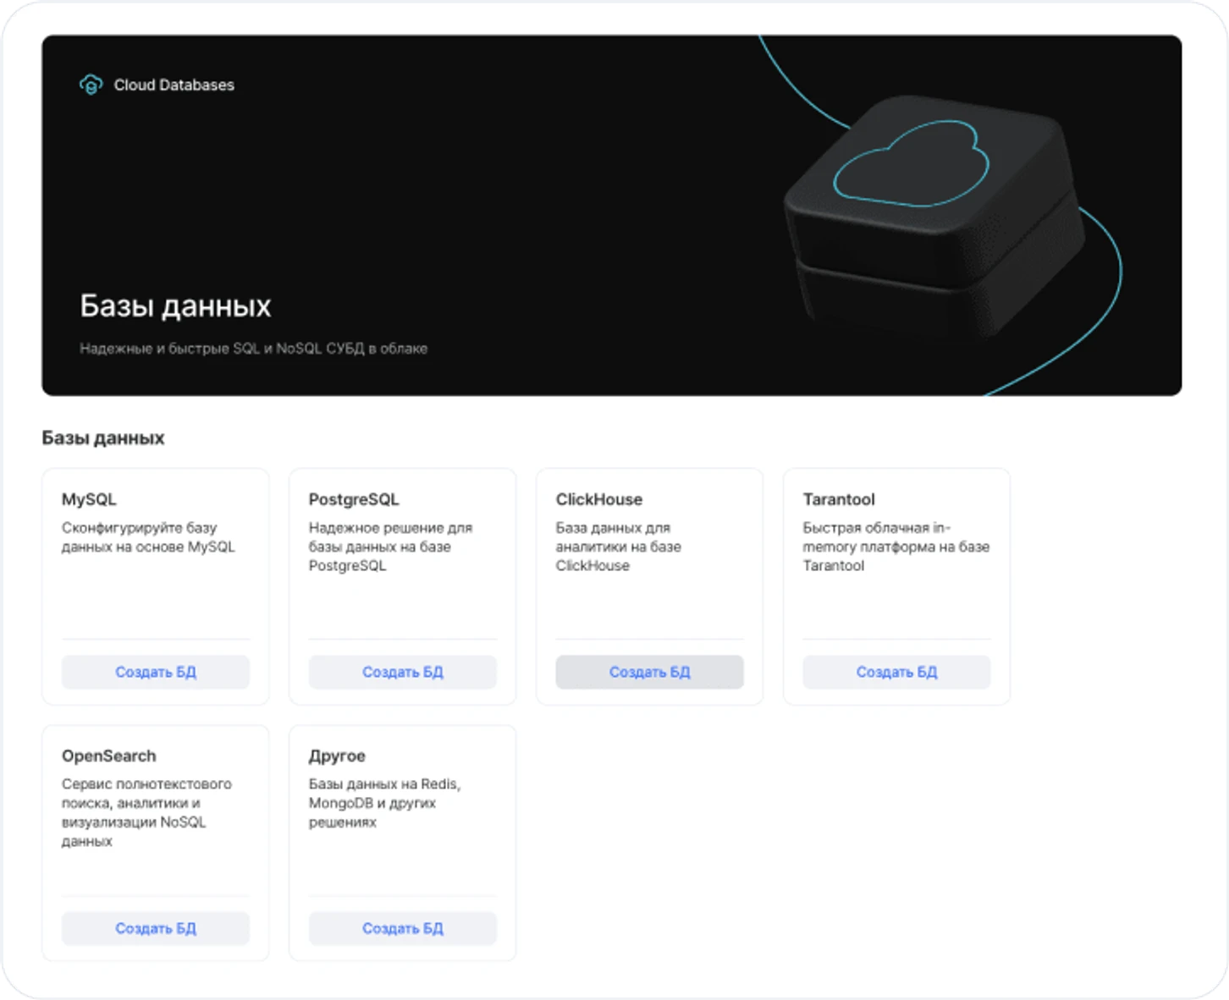Image resolution: width=1229 pixels, height=1000 pixels.
Task: Click the Cloud Databases header label
Action: click(x=174, y=85)
